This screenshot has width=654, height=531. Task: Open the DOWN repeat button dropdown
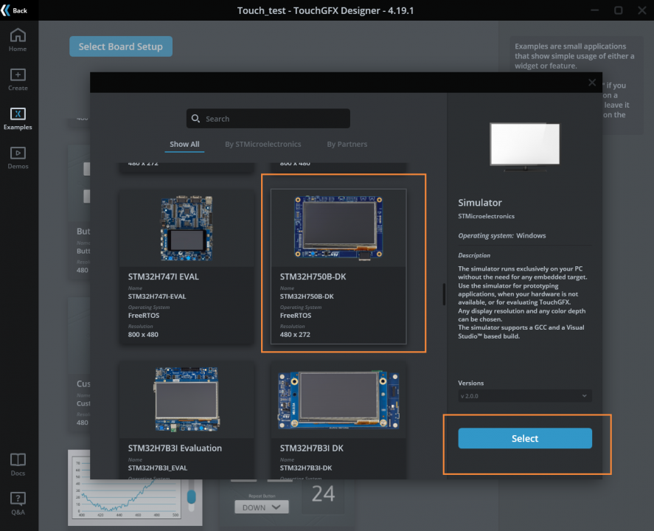[x=262, y=507]
